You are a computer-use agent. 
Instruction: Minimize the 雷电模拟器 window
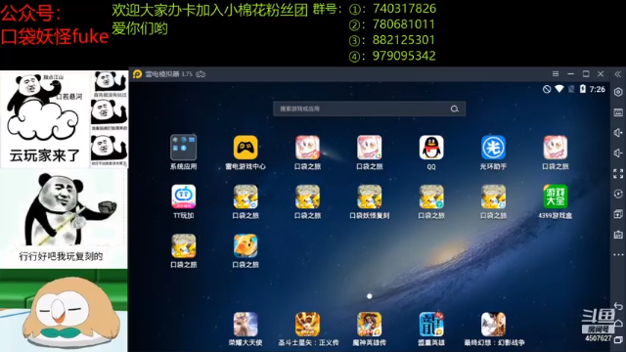(x=570, y=74)
